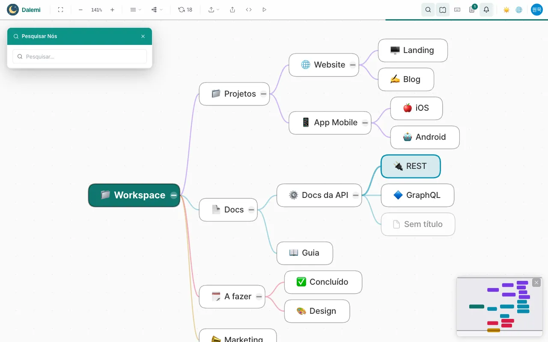Open notes icon with badge 1
This screenshot has height=342, width=548.
pos(472,9)
